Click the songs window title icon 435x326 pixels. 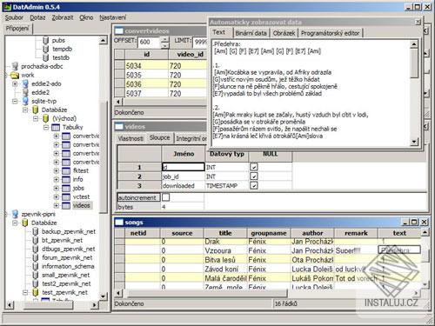119,223
